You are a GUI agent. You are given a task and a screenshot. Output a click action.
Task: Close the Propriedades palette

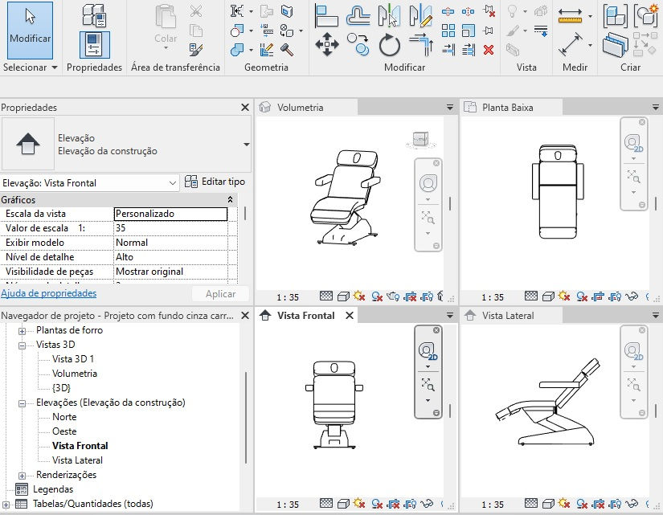pyautogui.click(x=245, y=108)
